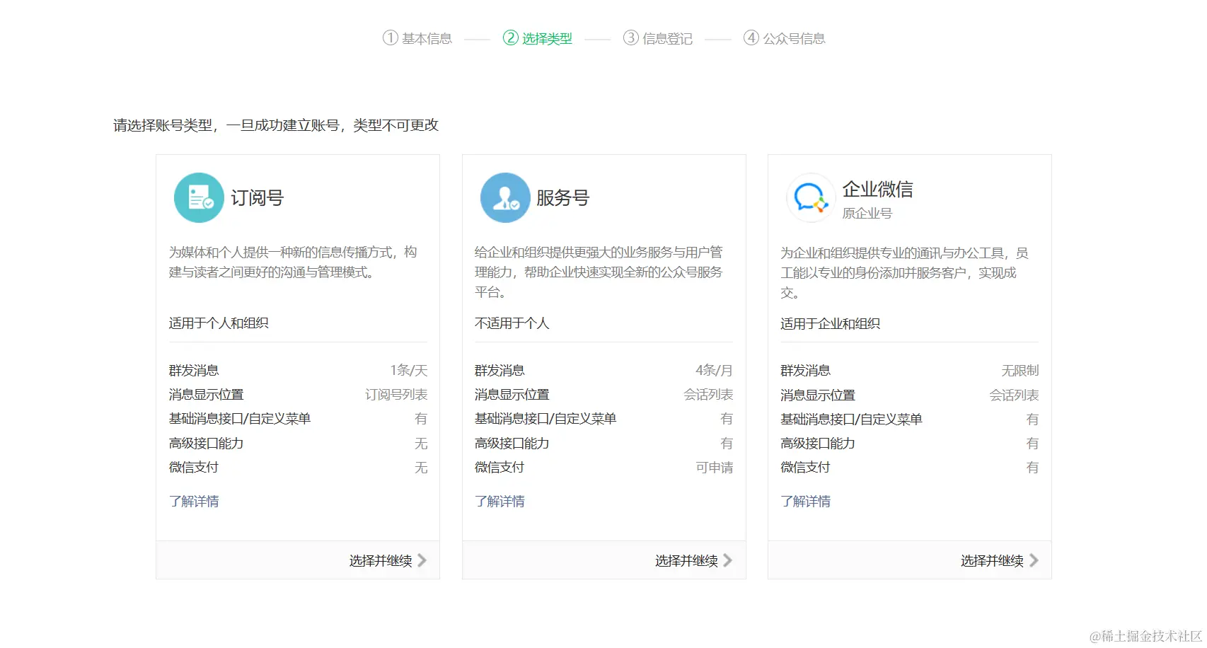Click the 企业微信 card title
1207x648 pixels.
(877, 190)
